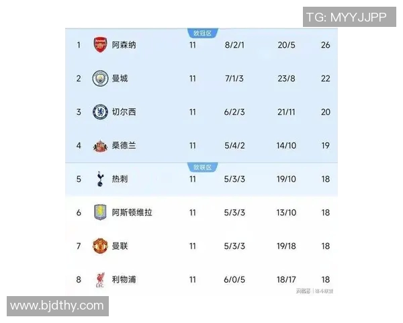403x323 pixels.
Task: Click the TG: MYYJJPP watermark label
Action: click(346, 17)
